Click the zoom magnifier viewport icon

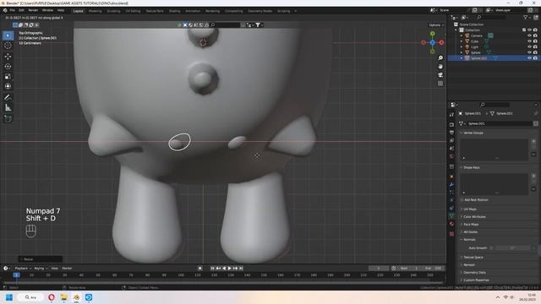(440, 58)
